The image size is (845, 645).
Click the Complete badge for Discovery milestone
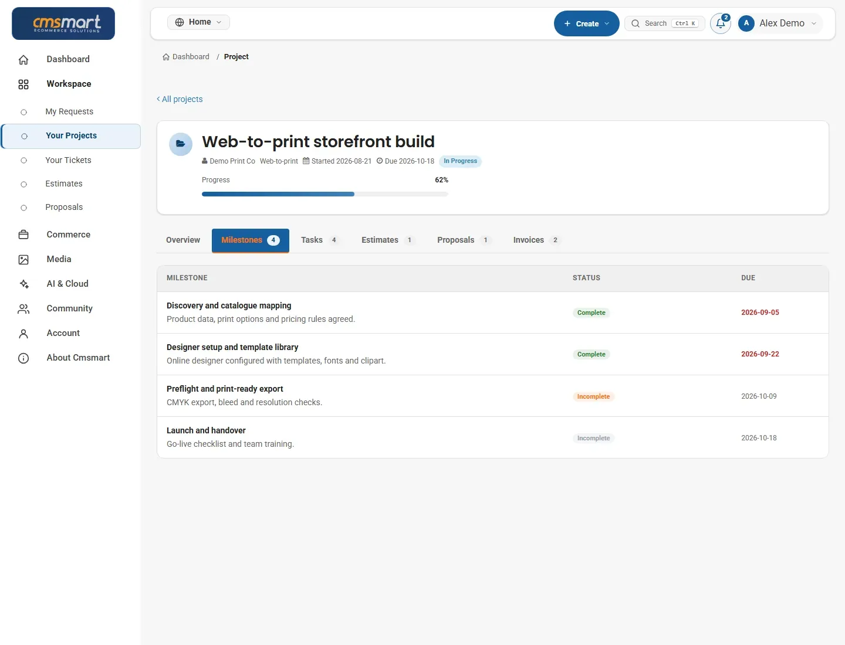591,313
